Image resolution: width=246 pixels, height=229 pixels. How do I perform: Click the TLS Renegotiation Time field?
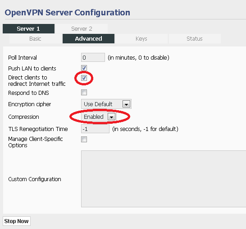click(95, 129)
